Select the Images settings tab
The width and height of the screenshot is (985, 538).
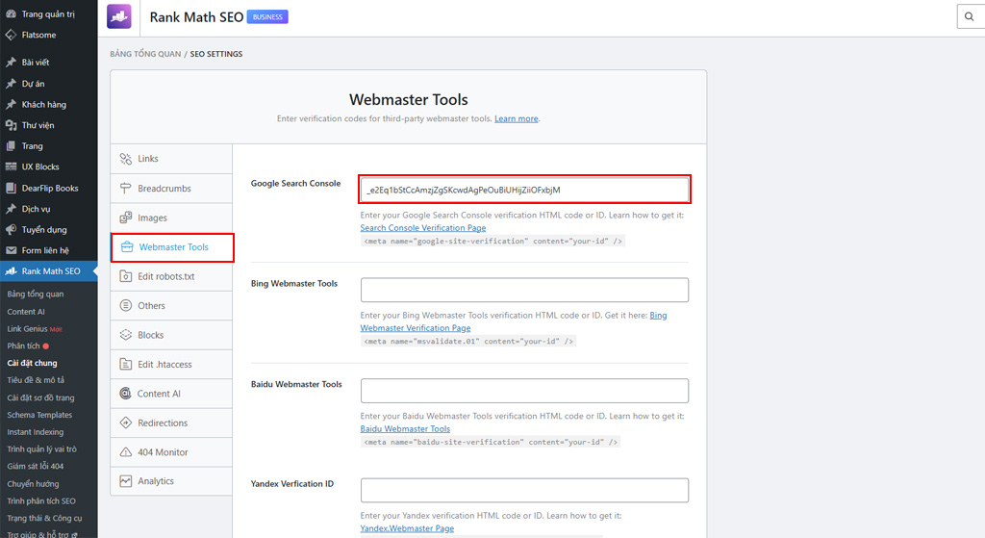[171, 218]
